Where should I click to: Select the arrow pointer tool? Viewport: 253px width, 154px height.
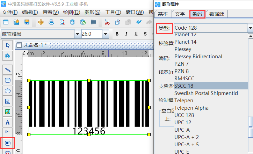(x=8, y=45)
